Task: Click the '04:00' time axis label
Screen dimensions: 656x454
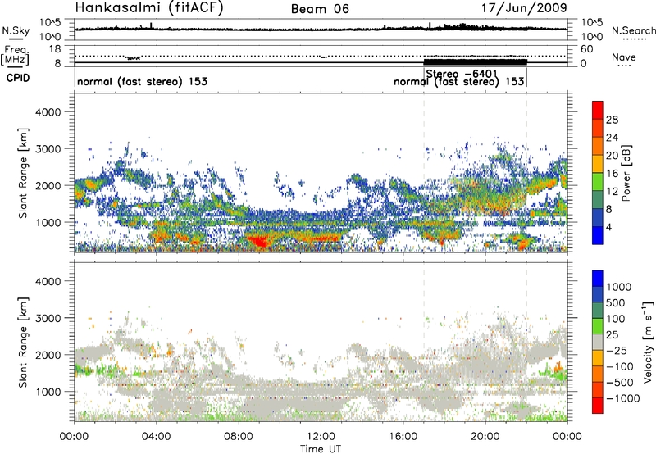Action: (x=157, y=437)
